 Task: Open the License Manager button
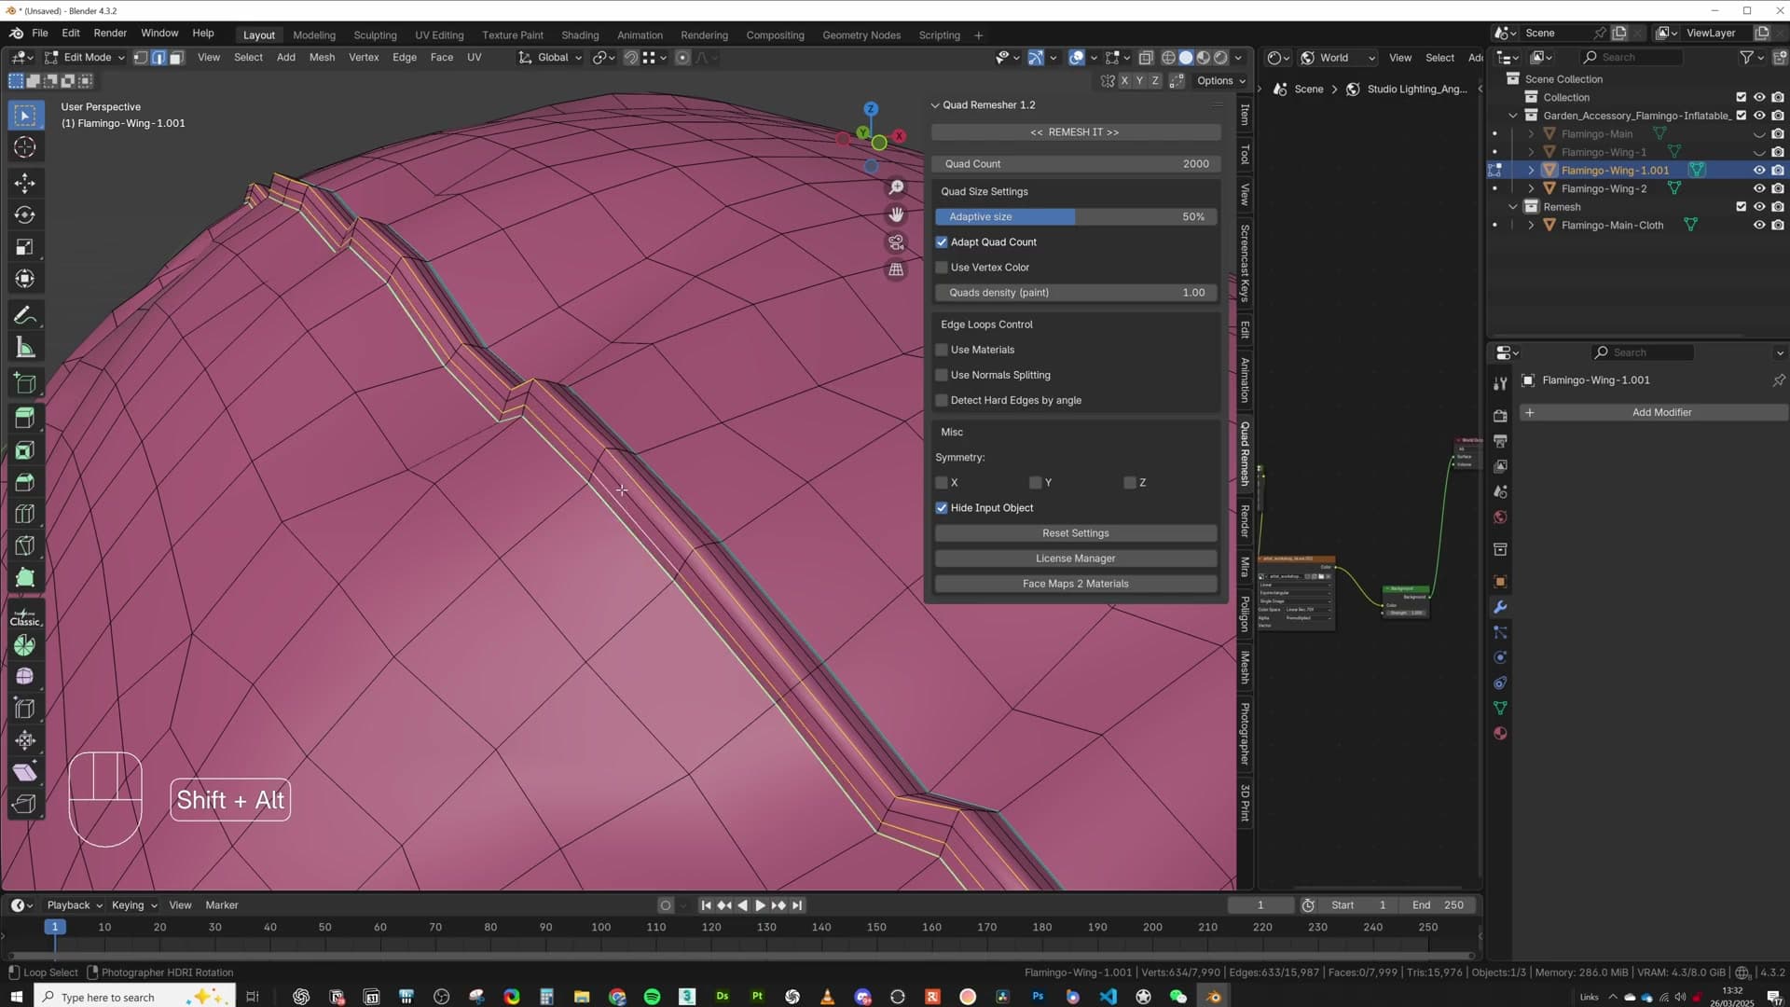pyautogui.click(x=1075, y=559)
